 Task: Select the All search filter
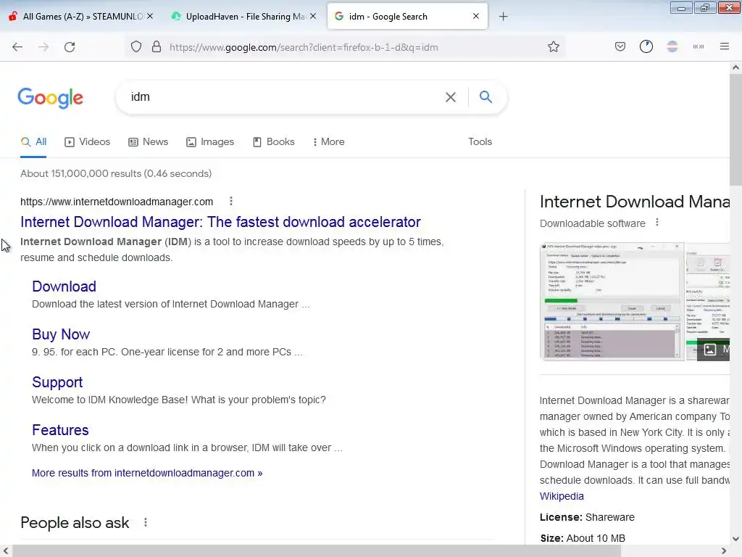(x=33, y=141)
